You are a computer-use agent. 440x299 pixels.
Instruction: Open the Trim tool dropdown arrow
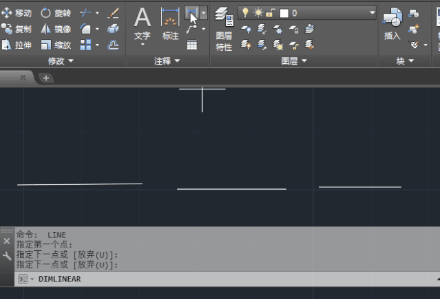(97, 13)
